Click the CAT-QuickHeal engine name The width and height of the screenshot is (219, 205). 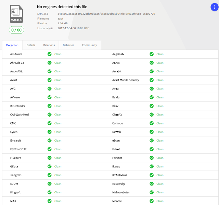point(20,114)
